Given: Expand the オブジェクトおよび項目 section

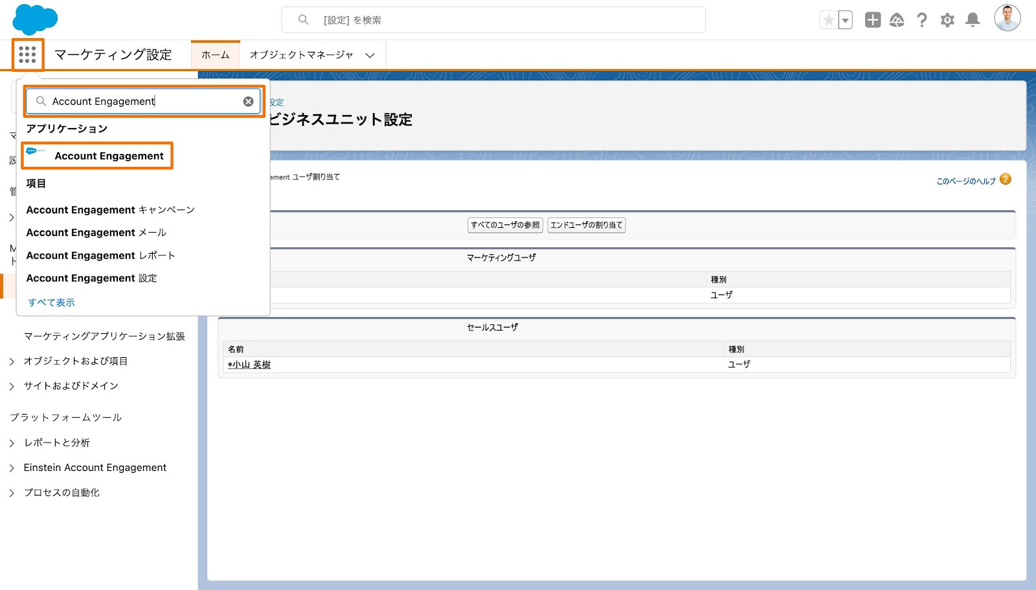Looking at the screenshot, I should click(12, 362).
